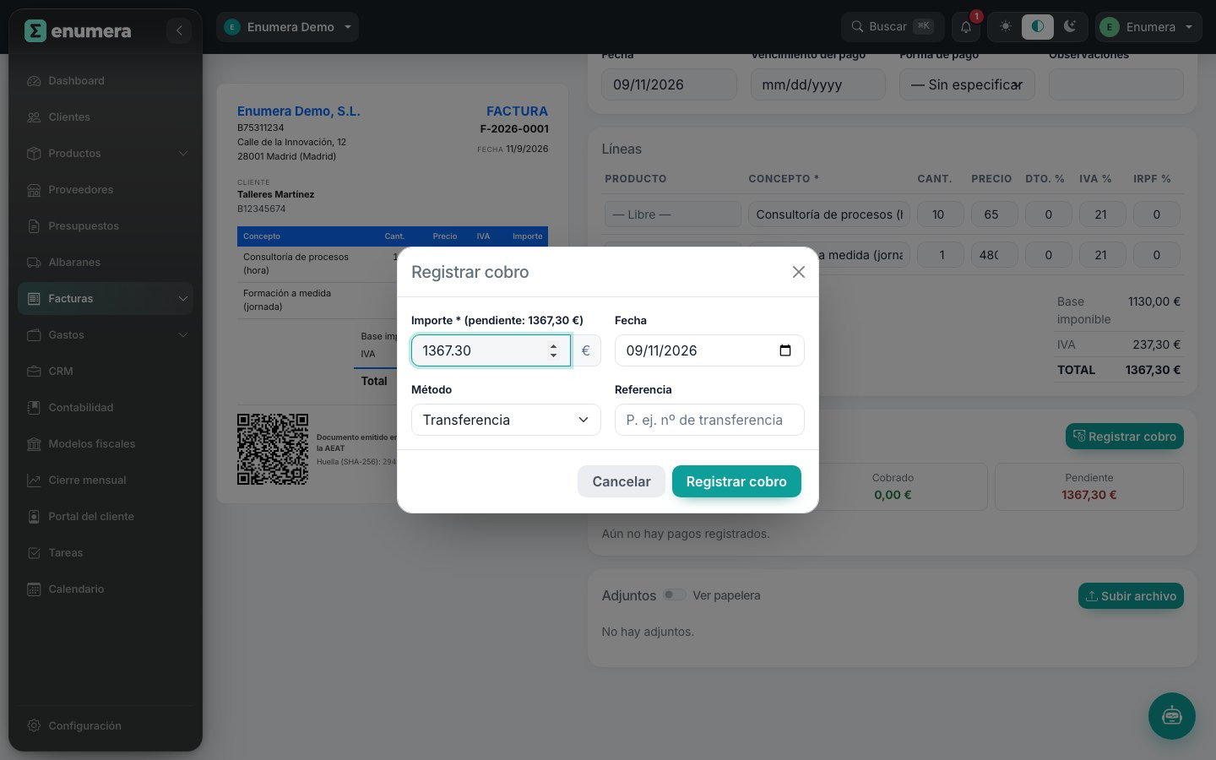The height and width of the screenshot is (760, 1216).
Task: Navigate to Presupuestos
Action: pos(106,226)
